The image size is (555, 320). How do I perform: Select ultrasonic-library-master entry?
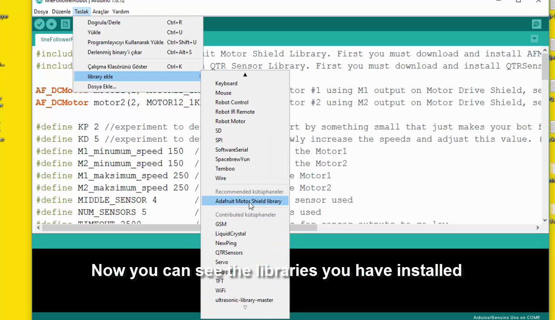245,300
